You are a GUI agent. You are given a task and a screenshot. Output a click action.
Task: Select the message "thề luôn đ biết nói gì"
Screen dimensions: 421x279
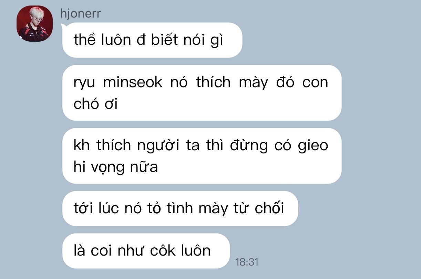tap(152, 40)
